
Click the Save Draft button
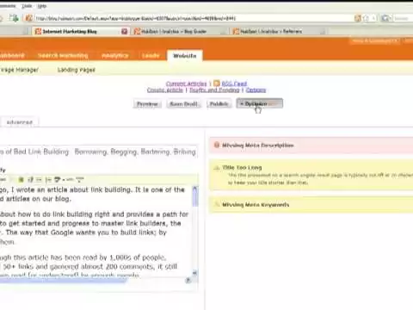click(183, 104)
